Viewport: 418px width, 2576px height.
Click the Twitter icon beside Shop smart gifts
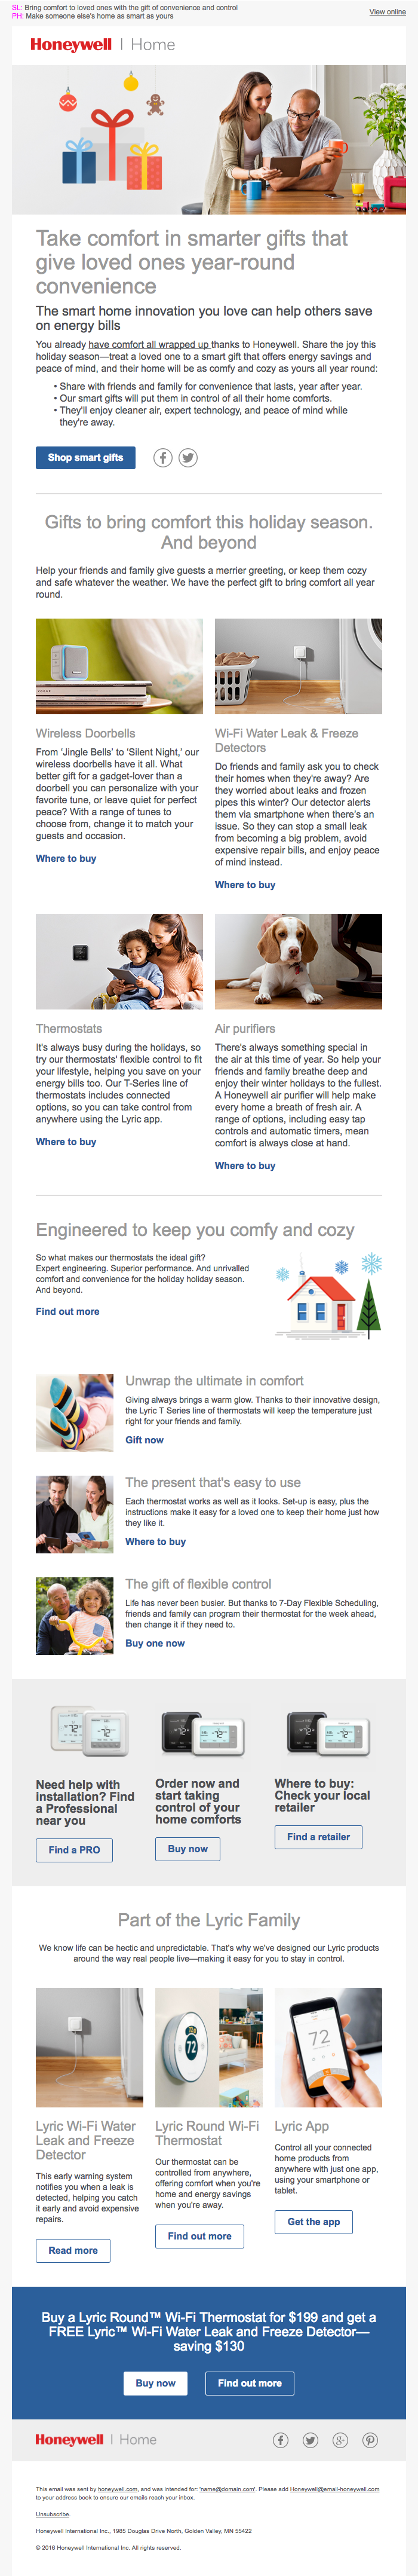coord(188,458)
